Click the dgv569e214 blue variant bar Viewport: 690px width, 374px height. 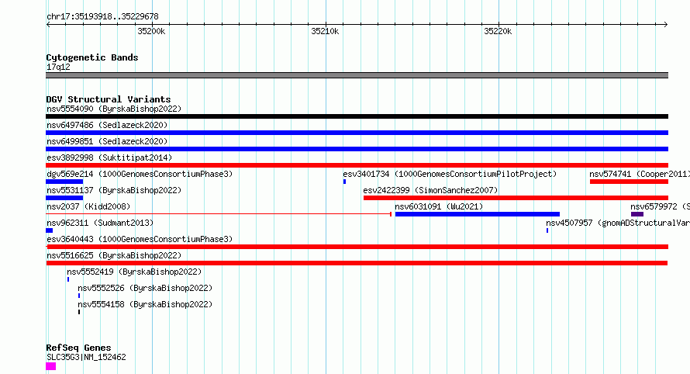click(64, 182)
